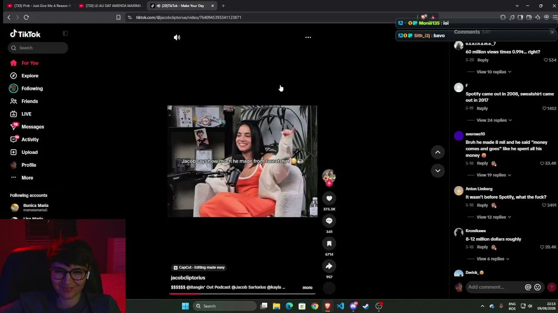The image size is (558, 313).
Task: Open the jacobcliptorius creator profile link
Action: point(188,278)
